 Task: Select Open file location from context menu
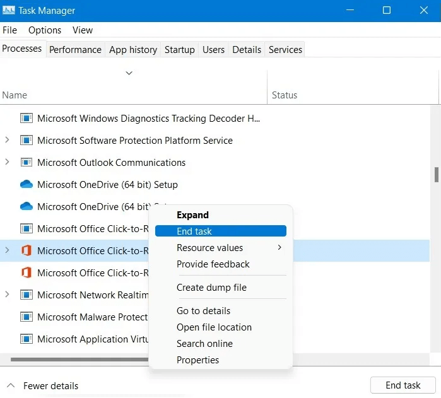[214, 327]
